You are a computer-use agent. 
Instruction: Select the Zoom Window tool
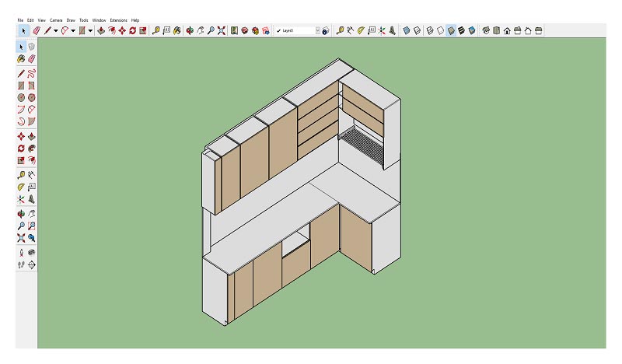(x=32, y=226)
